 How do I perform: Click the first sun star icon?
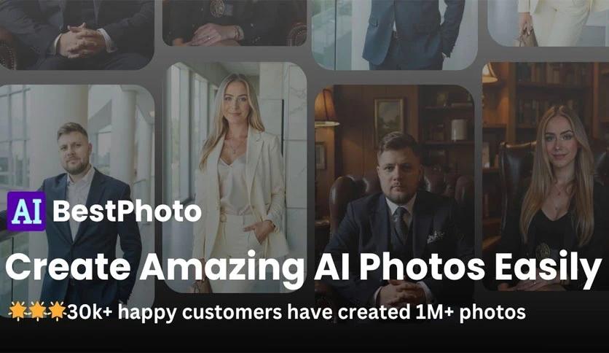[17, 311]
